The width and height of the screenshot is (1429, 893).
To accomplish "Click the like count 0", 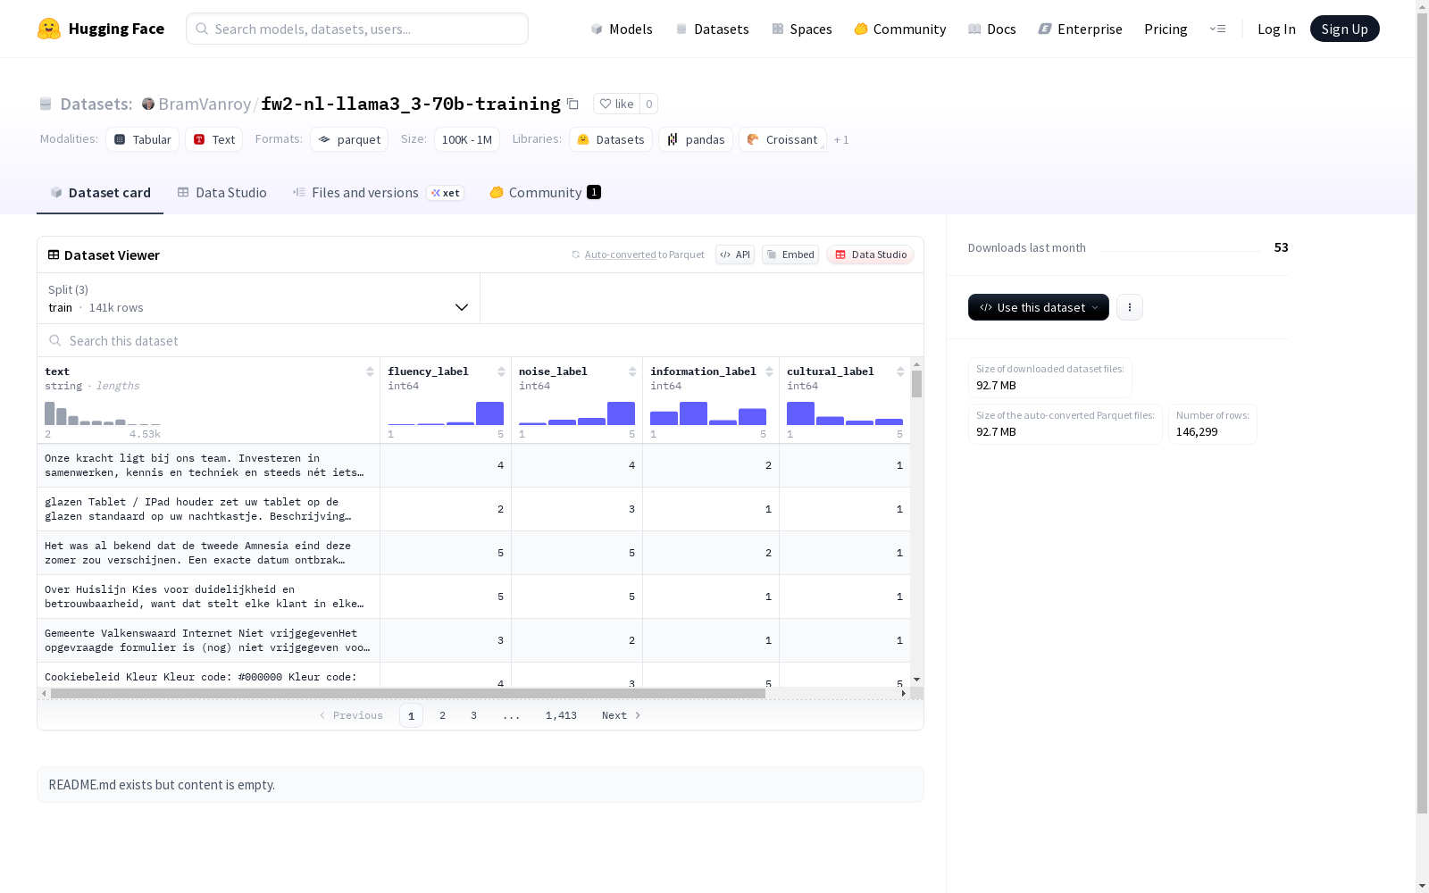I will (x=649, y=104).
